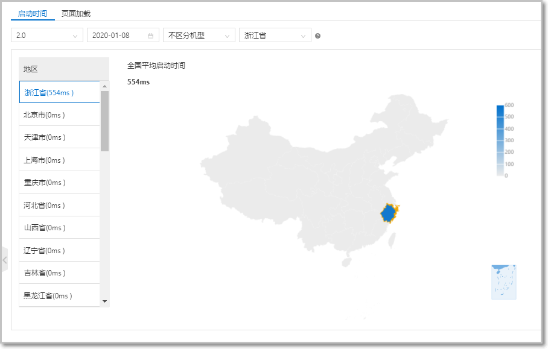Image resolution: width=548 pixels, height=349 pixels.
Task: Select 山西省(0ms) in the region list
Action: click(x=59, y=228)
